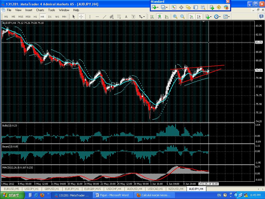Select the Fibonacci retracement tool
The width and height of the screenshot is (265, 199).
pyautogui.click(x=119, y=17)
